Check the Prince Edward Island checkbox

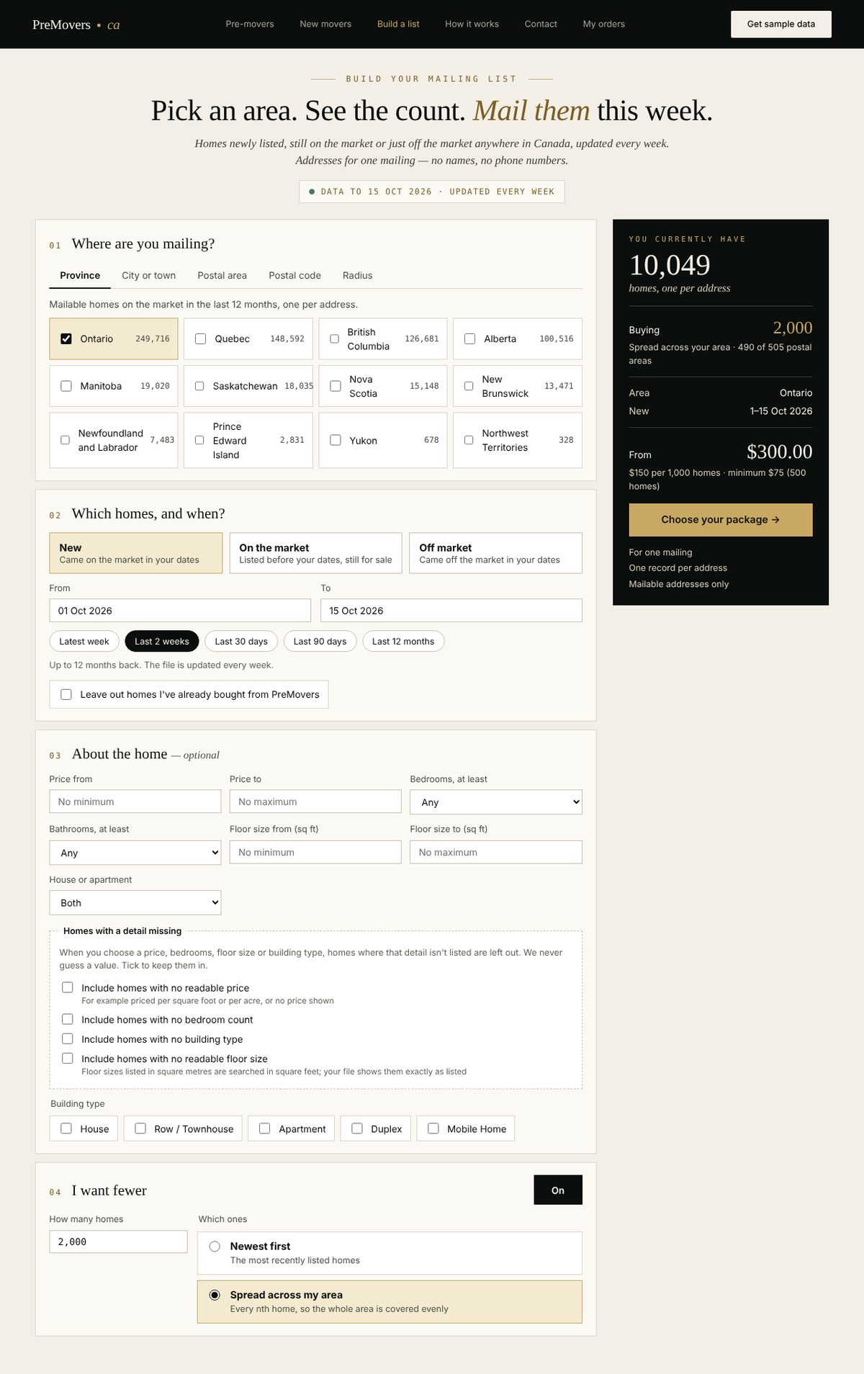coord(199,440)
